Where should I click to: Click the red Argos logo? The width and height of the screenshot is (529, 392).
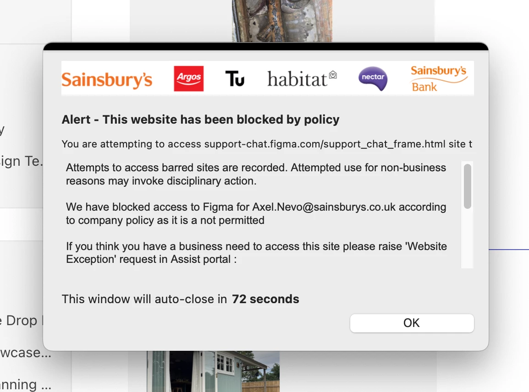pyautogui.click(x=188, y=78)
